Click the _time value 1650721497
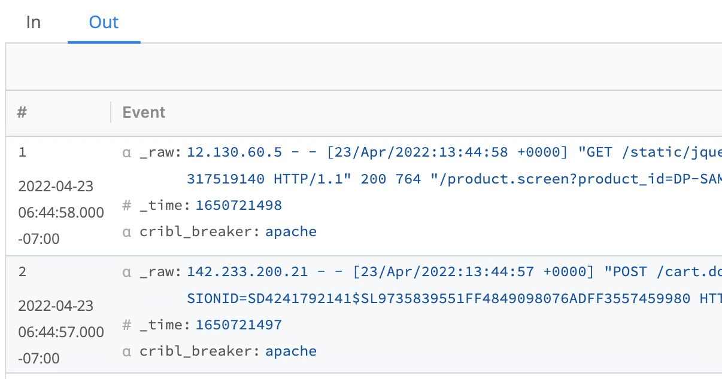 [239, 325]
